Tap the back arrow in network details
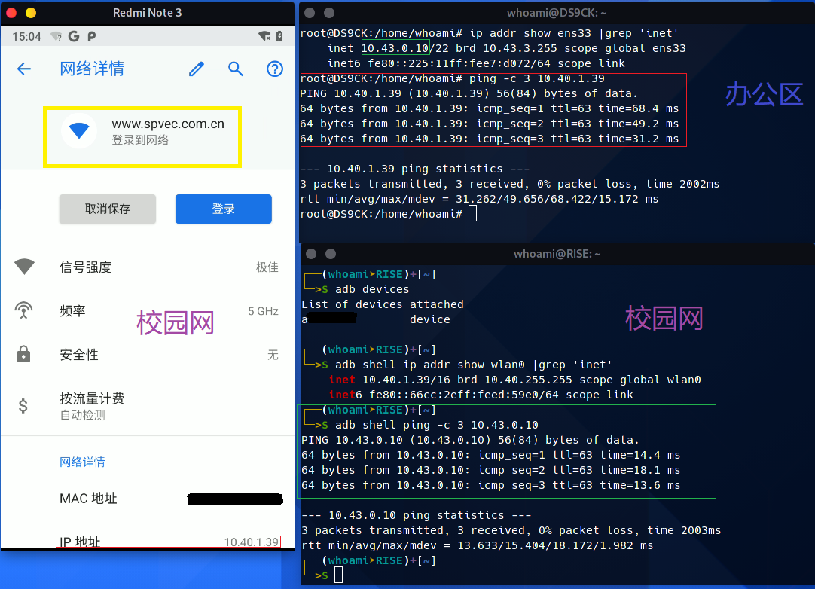Screen dimensions: 815x589 pos(24,69)
